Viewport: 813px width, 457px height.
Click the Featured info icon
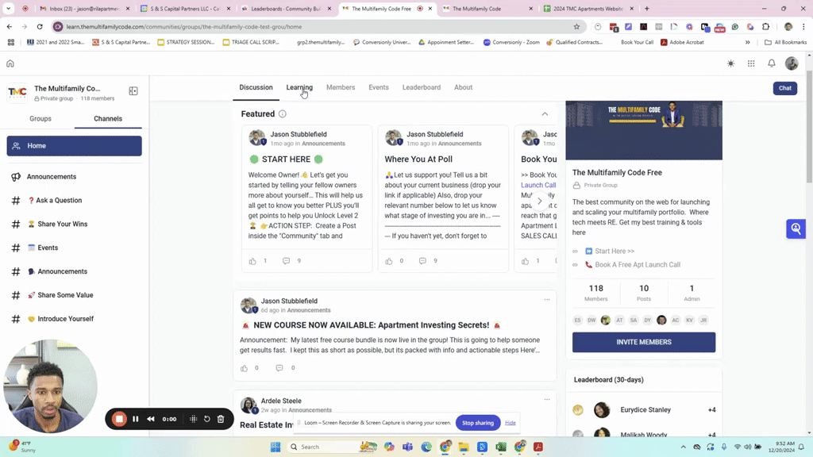(x=282, y=114)
